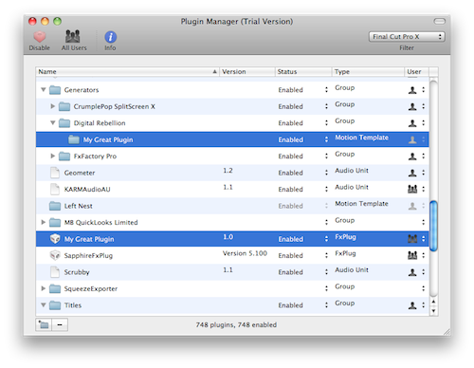Click the all-users icon for KARMAudioAU
Screen dimensions: 474x368
tap(412, 189)
